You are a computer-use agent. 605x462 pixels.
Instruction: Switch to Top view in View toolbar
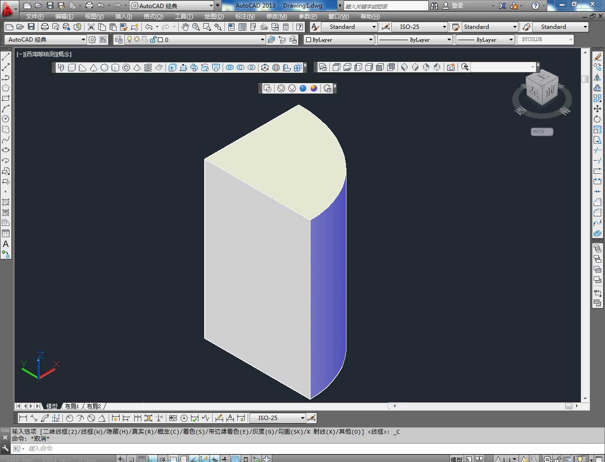coord(337,67)
